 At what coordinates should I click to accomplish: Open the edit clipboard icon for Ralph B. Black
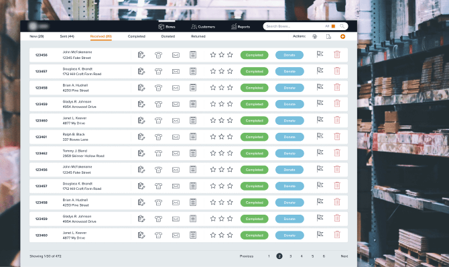coord(141,137)
